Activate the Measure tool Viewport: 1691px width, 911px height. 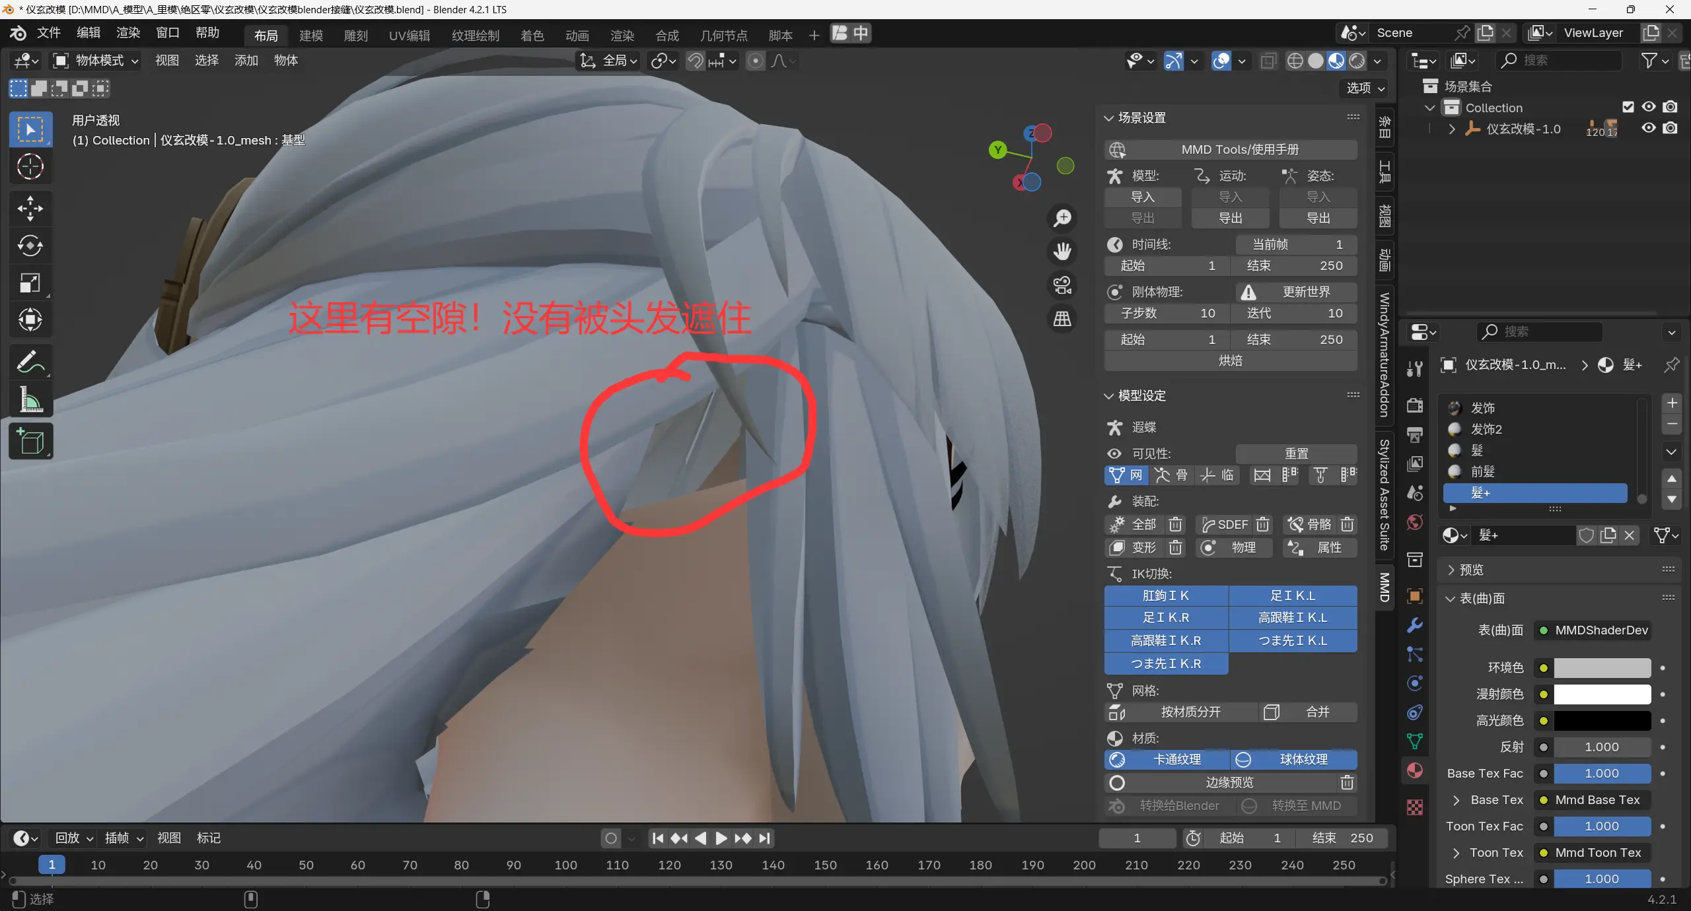(30, 399)
